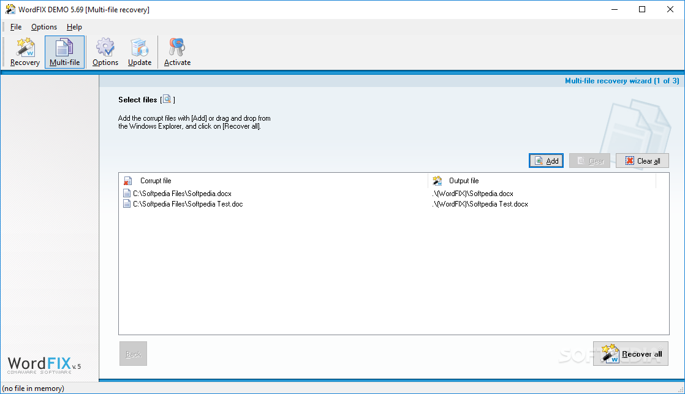The width and height of the screenshot is (685, 394).
Task: Click the Multi-file recovery wizard header text
Action: (622, 81)
